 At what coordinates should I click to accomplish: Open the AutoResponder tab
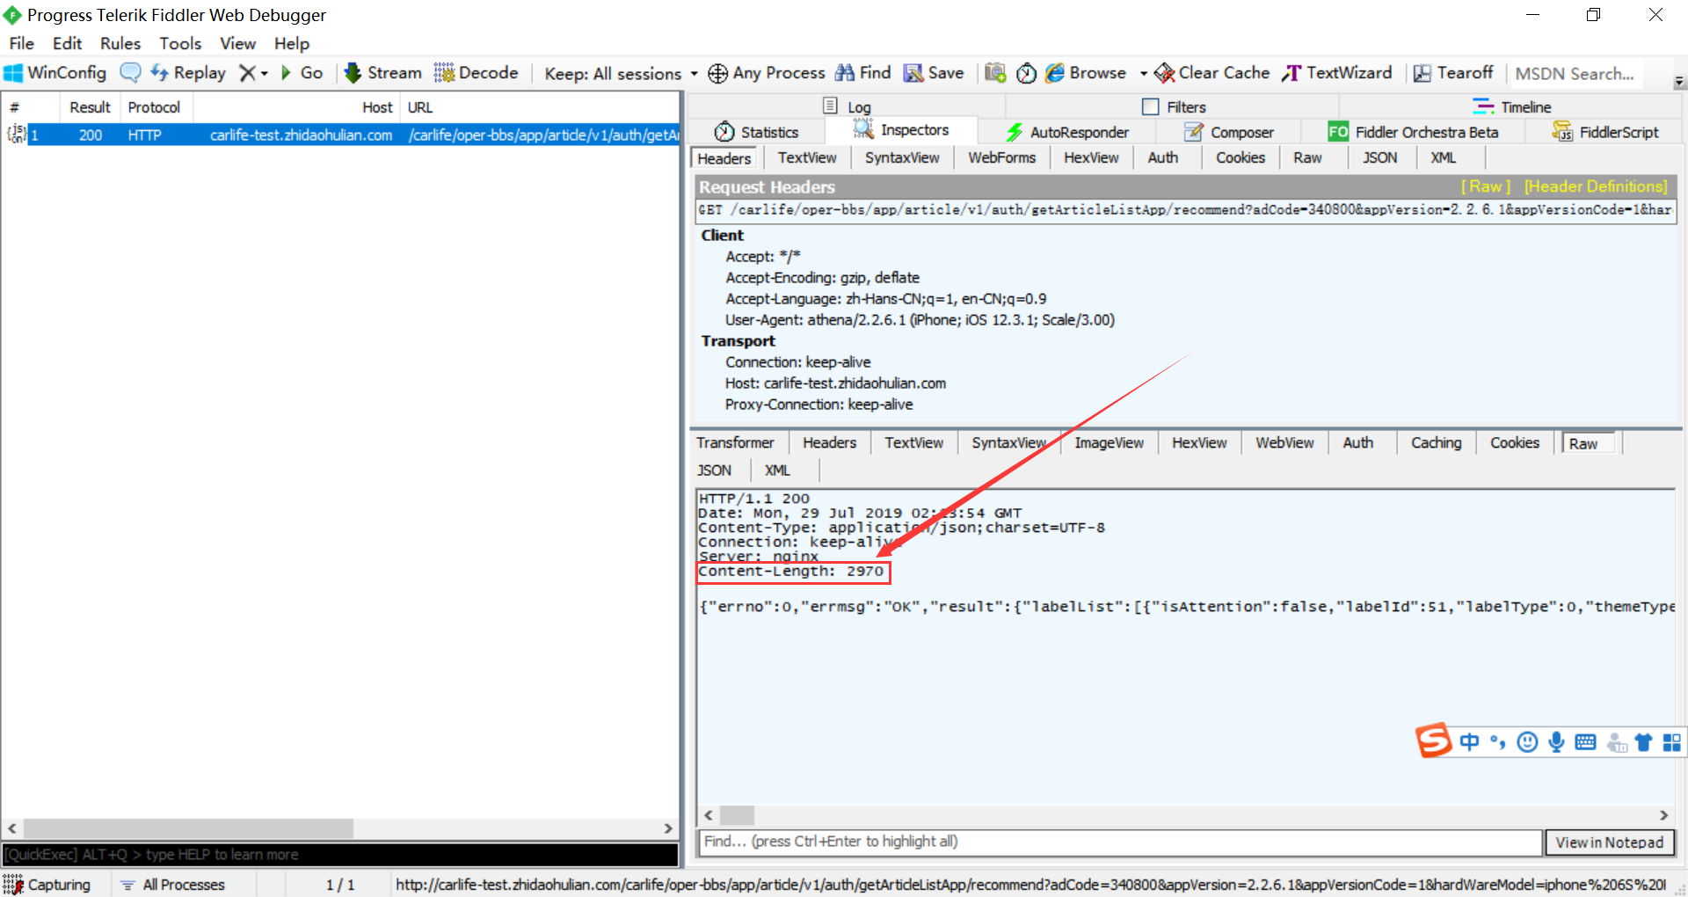coord(1067,132)
